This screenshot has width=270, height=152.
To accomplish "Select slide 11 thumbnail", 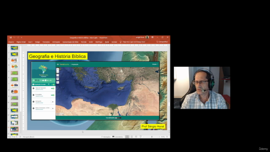I will 14,110.
